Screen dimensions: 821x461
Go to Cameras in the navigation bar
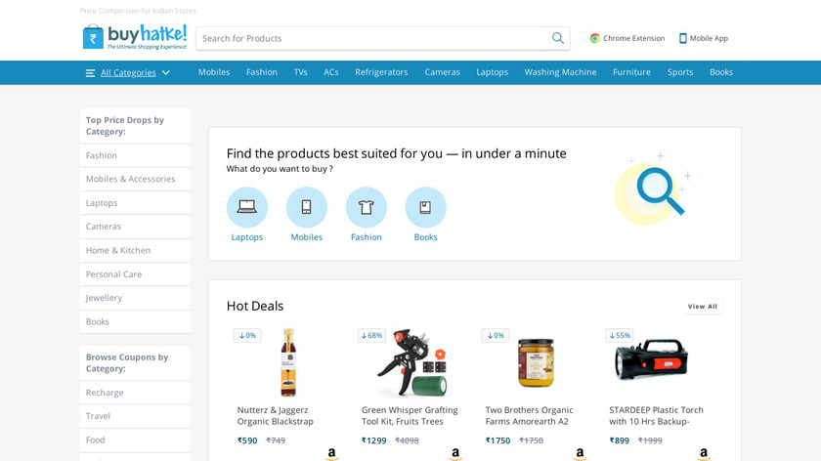tap(442, 72)
